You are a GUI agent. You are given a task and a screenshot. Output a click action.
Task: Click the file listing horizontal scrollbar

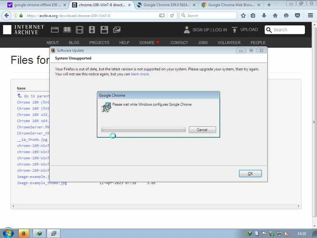coord(156,206)
